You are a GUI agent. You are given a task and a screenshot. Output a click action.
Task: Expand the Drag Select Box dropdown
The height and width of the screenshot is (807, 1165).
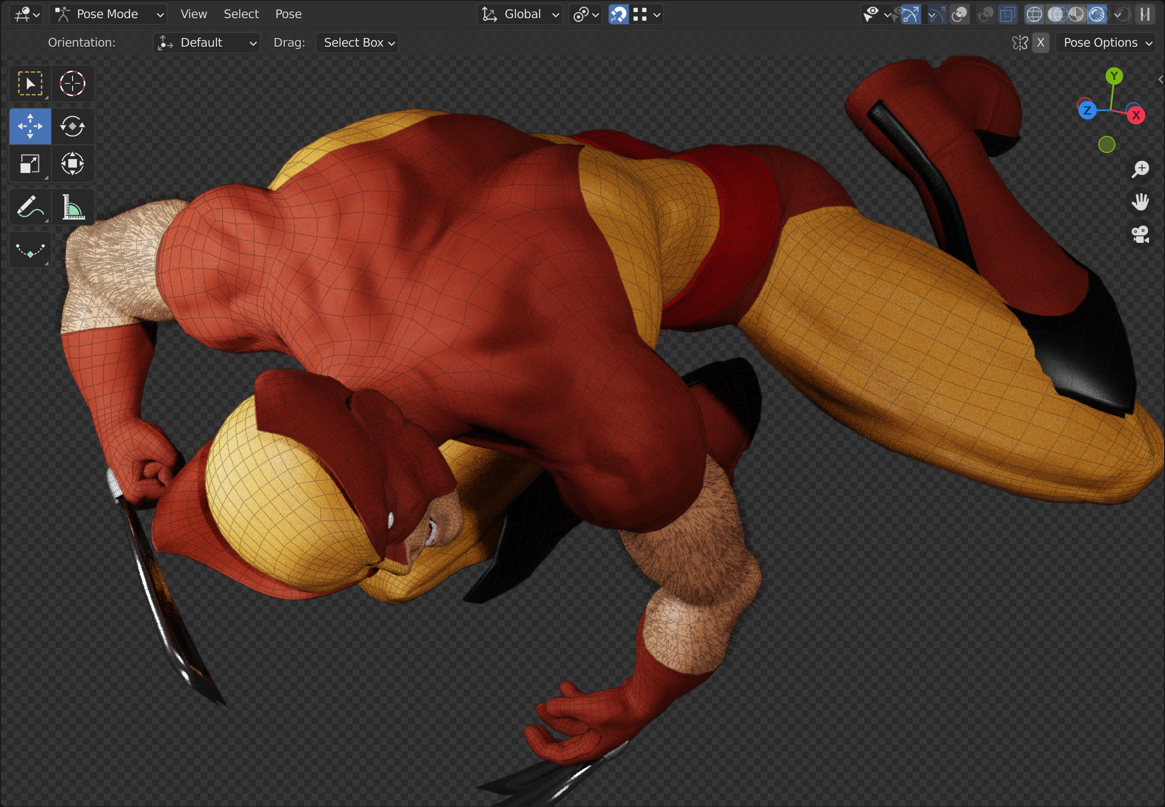[x=357, y=42]
